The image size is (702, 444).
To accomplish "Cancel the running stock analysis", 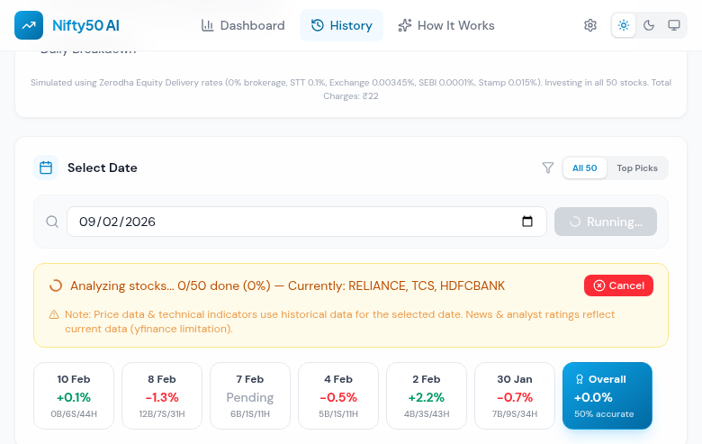I will 618,285.
